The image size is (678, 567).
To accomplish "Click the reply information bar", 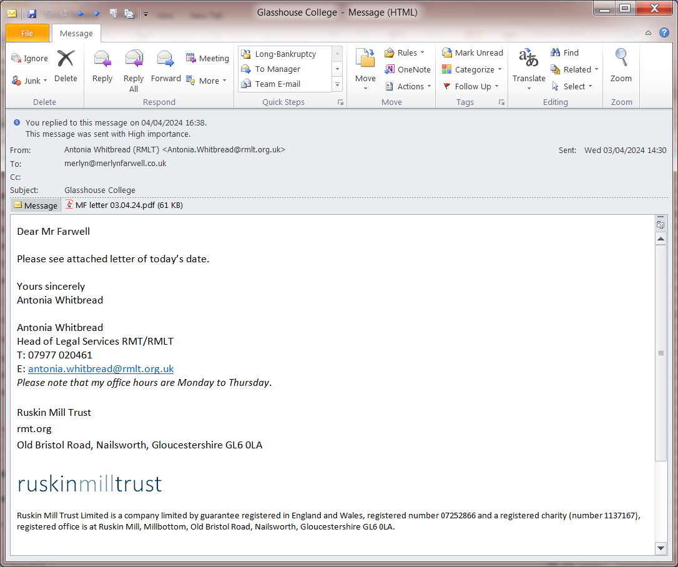I will tap(116, 129).
